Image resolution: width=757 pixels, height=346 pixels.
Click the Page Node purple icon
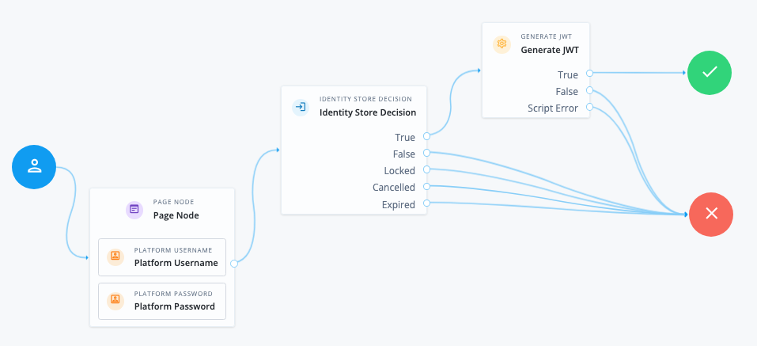pyautogui.click(x=134, y=210)
